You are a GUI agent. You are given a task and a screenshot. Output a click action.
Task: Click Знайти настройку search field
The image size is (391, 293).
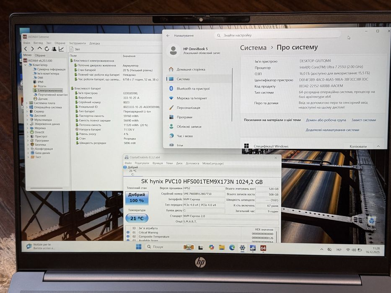tap(277, 36)
